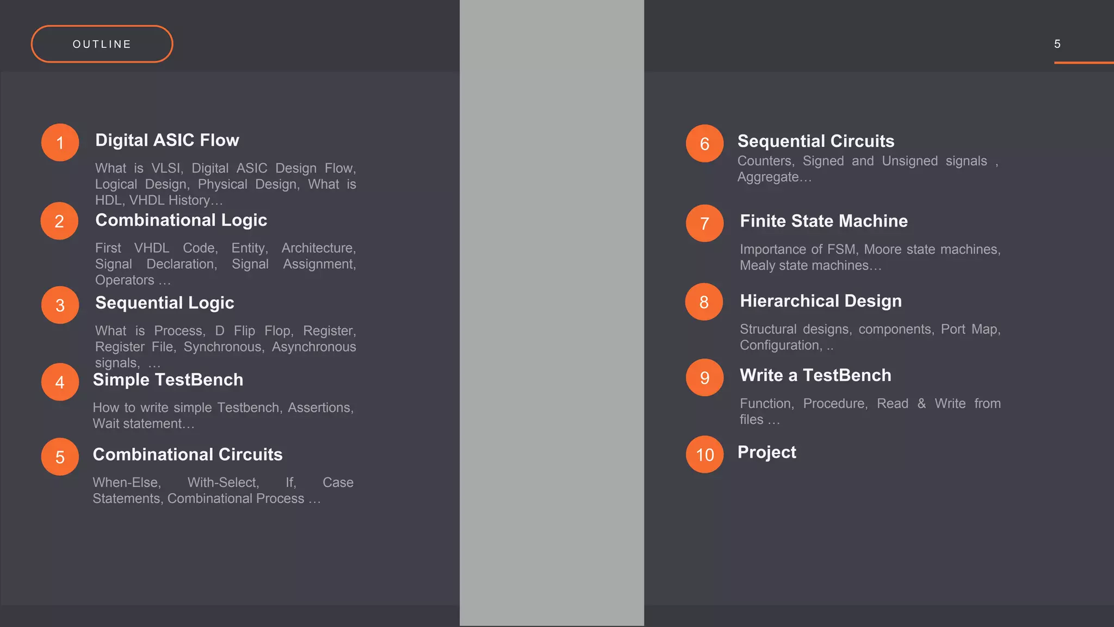Click the orange circle numbered 9
This screenshot has height=627, width=1114.
[704, 378]
